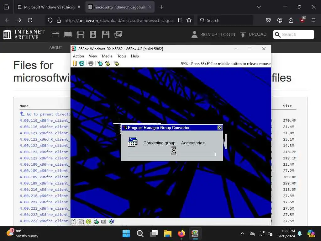
Task: Open the Firefox hamburger application menu
Action: pos(313,20)
